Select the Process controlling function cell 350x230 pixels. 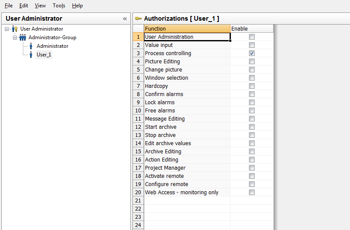187,53
